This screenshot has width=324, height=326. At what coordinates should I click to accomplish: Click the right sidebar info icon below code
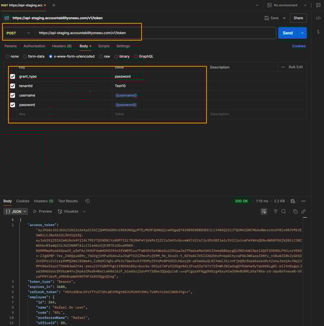318,32
